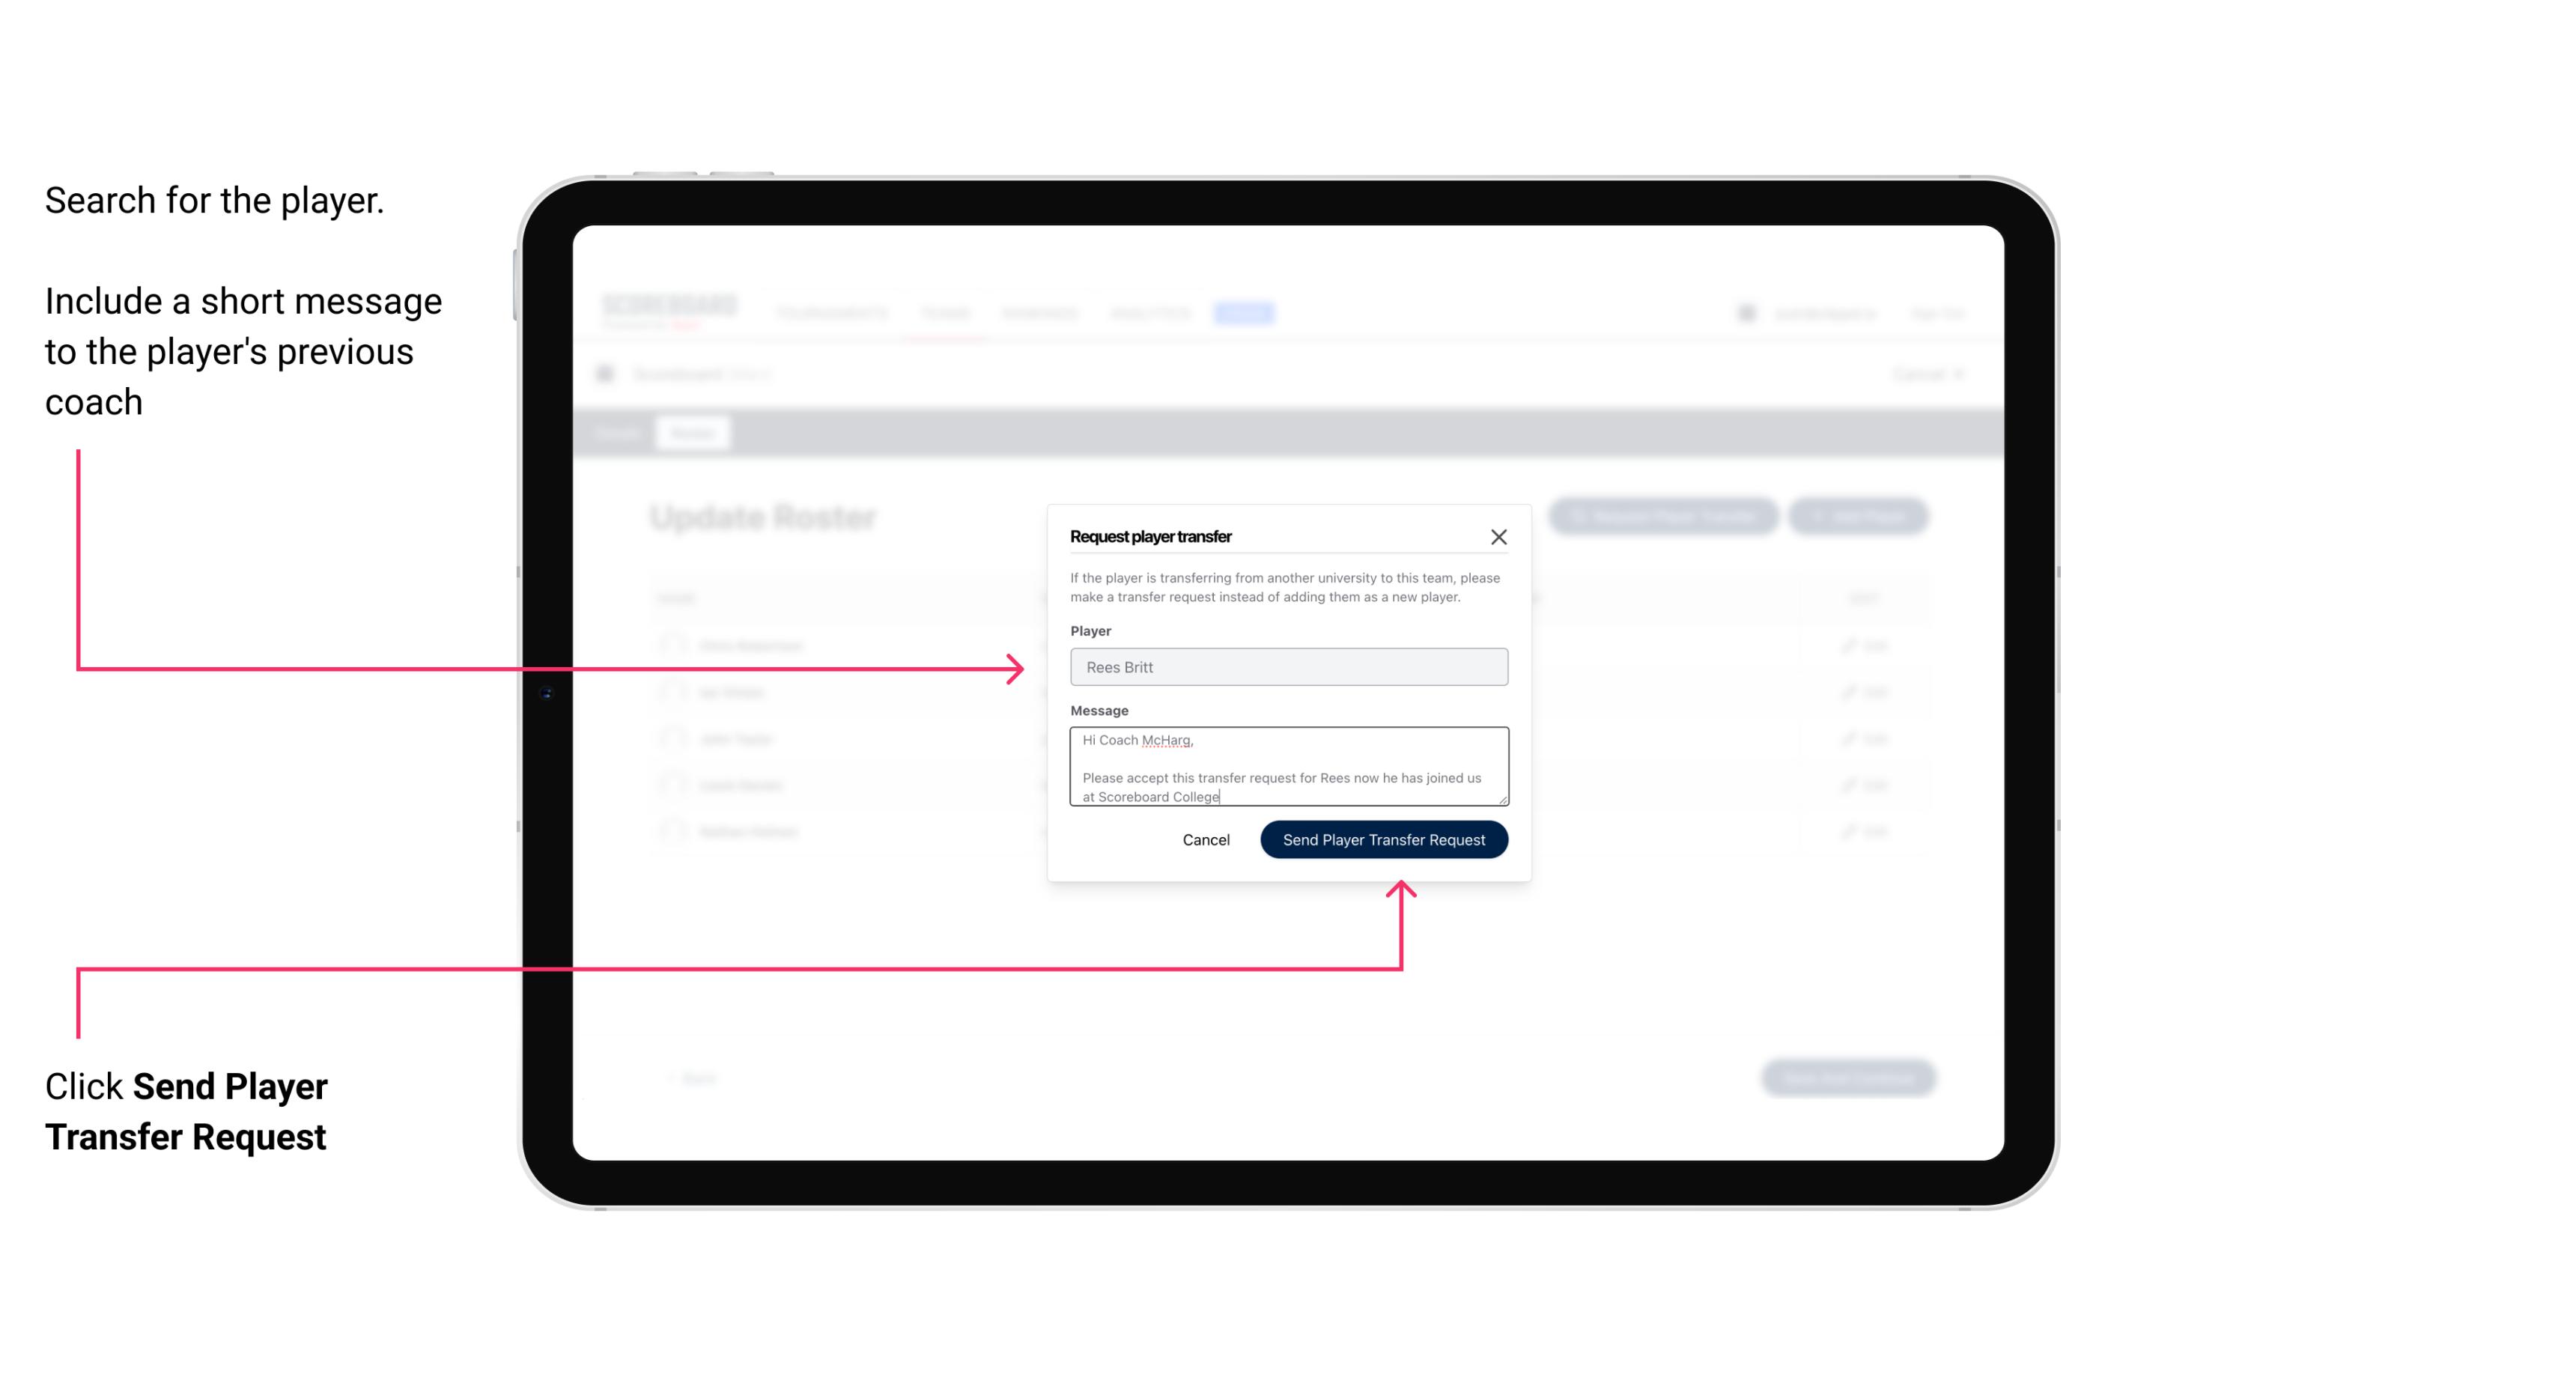Click the close X button on dialog

pos(1499,536)
